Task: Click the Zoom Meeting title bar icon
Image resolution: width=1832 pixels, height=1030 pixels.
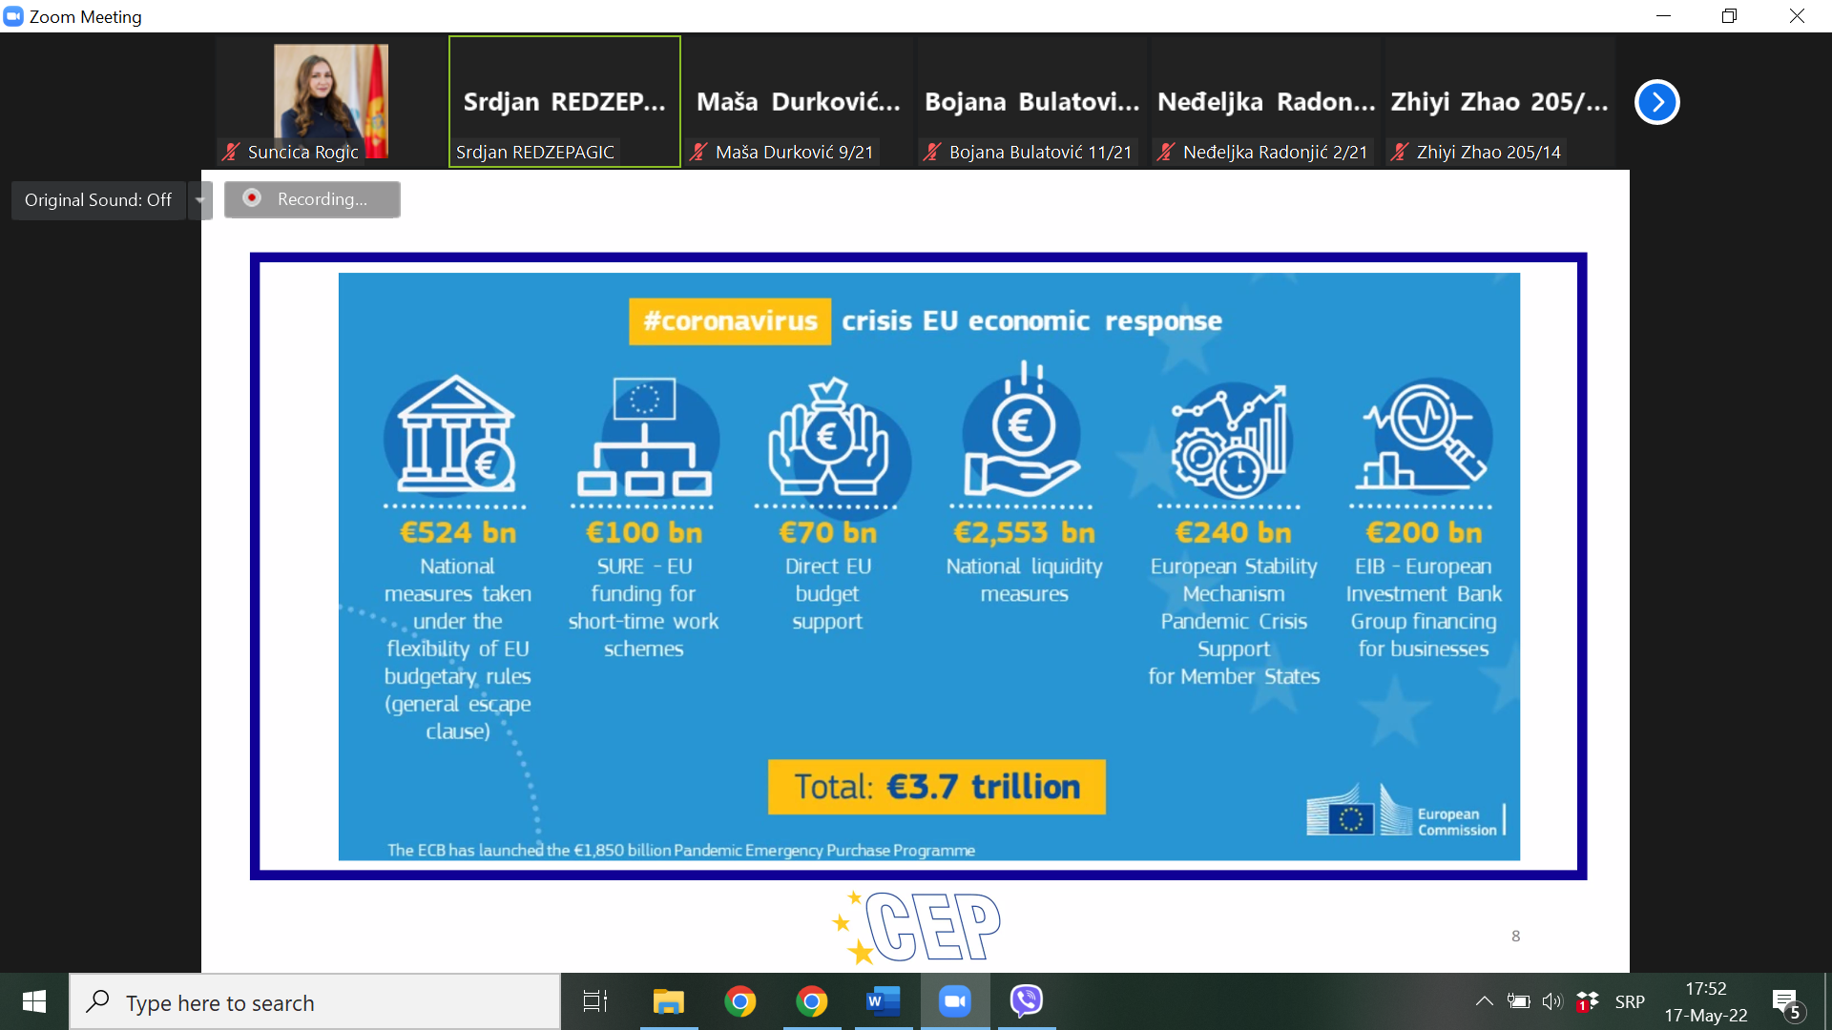Action: pyautogui.click(x=13, y=16)
